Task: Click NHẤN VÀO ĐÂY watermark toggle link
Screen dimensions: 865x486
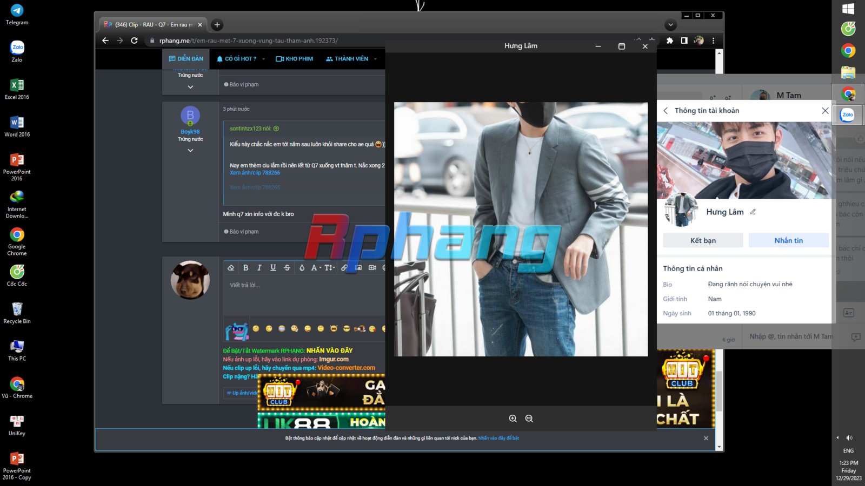Action: (x=330, y=350)
